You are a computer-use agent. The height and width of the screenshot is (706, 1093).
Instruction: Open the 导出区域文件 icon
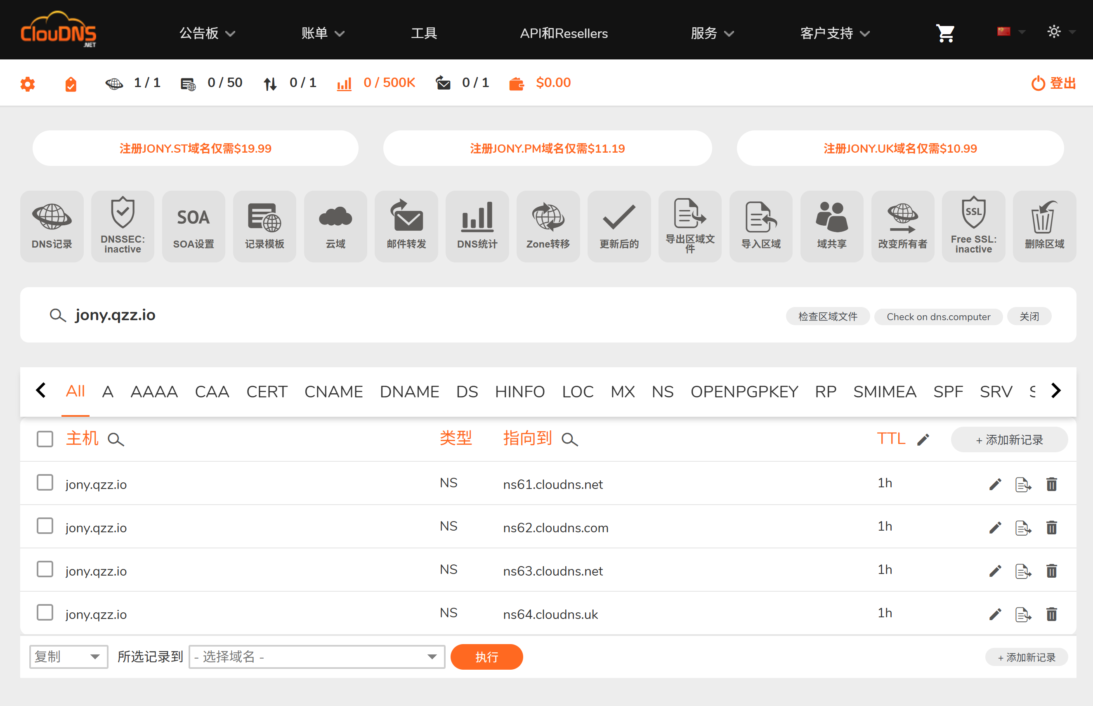[x=690, y=226]
